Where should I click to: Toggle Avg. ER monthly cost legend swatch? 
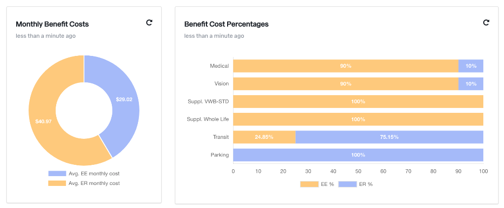point(57,183)
